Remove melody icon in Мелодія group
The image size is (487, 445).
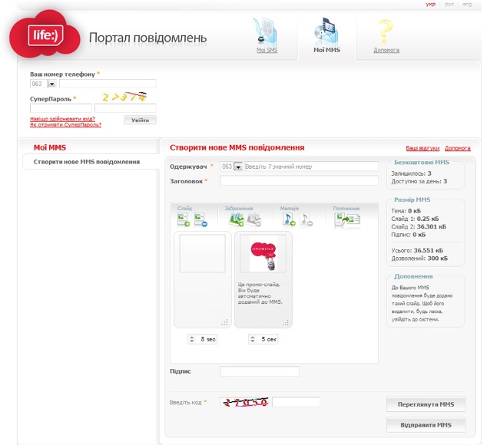click(306, 219)
